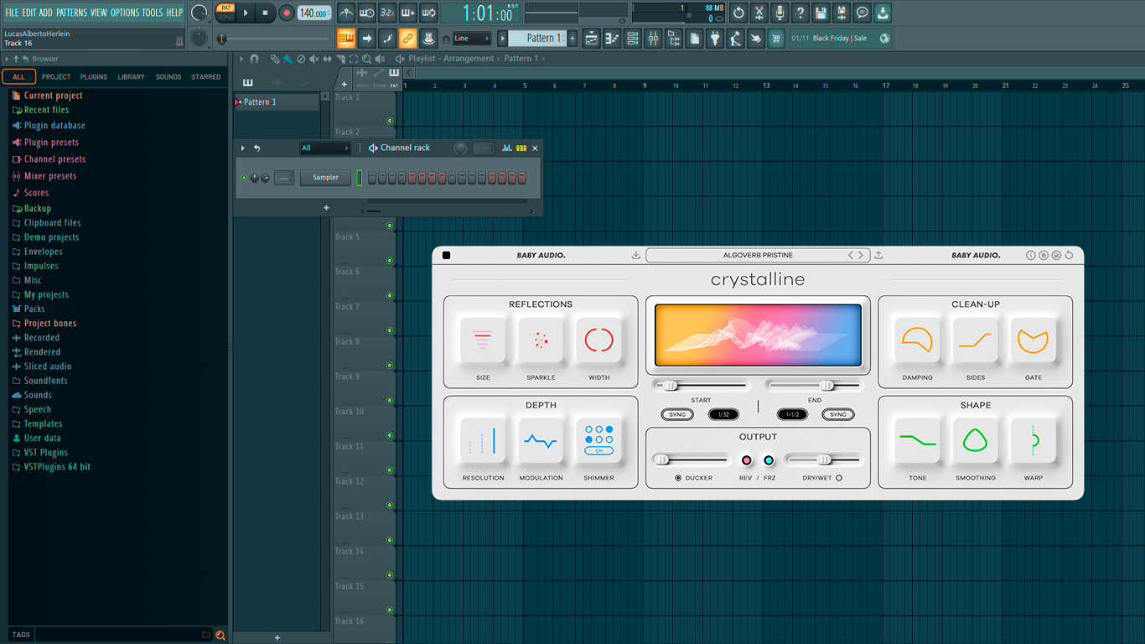Click the Dry/Wet slider handle
The width and height of the screenshot is (1145, 644).
click(x=825, y=460)
